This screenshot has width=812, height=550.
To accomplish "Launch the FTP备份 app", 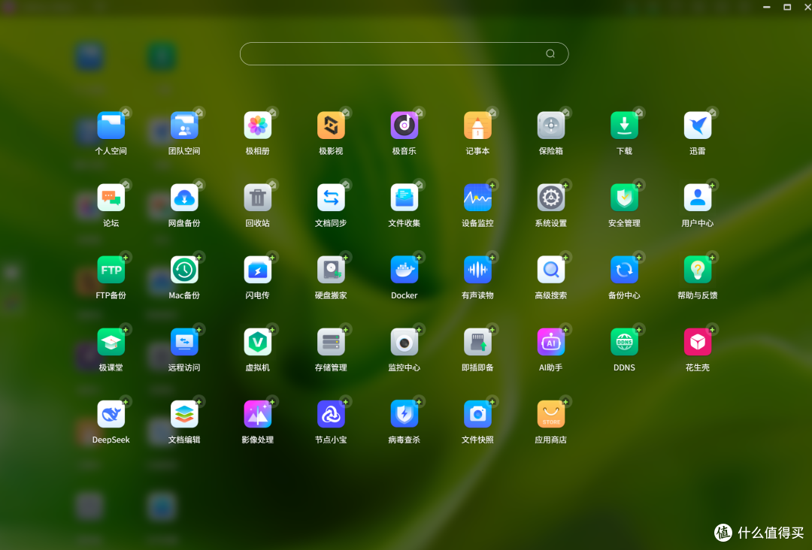I will [x=111, y=270].
